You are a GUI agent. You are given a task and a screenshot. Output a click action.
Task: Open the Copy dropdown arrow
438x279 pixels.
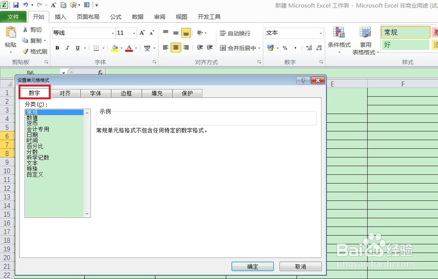(x=45, y=41)
